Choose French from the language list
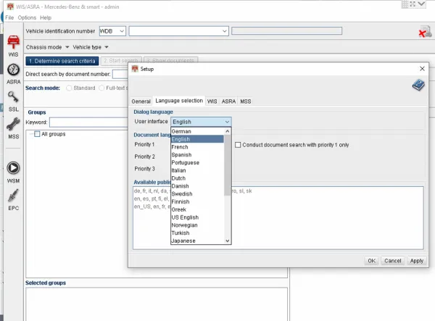The height and width of the screenshot is (321, 435). 180,147
